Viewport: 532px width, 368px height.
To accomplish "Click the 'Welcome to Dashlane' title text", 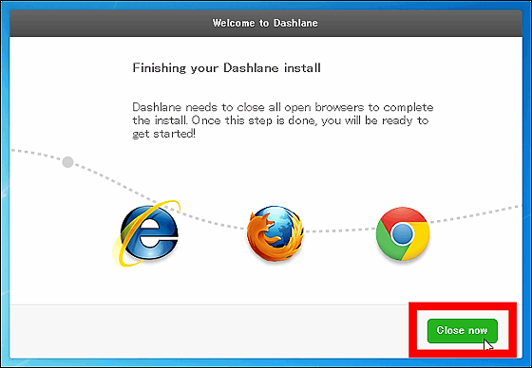I will tap(265, 23).
